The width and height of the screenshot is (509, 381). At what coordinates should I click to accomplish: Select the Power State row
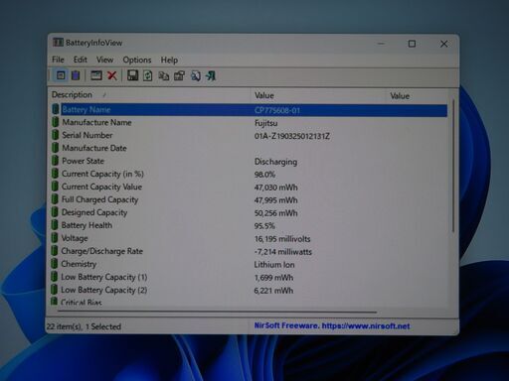tap(250, 161)
